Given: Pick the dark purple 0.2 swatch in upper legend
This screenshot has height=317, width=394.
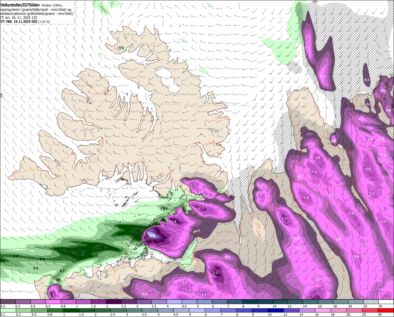Looking at the screenshot, I should click(7, 302).
